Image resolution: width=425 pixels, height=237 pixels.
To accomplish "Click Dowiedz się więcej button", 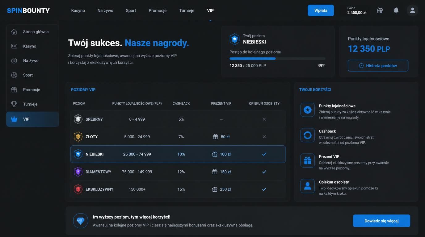I will (x=381, y=221).
